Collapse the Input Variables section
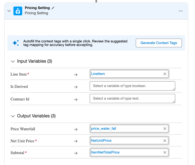The image size is (195, 165). tap(13, 61)
